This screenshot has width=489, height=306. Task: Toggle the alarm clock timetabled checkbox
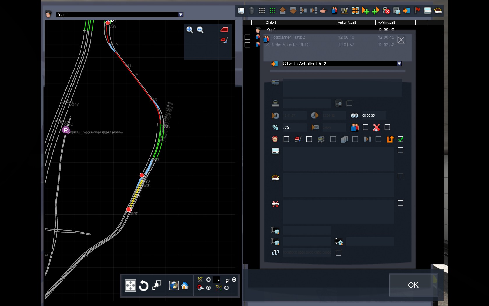tap(286, 139)
